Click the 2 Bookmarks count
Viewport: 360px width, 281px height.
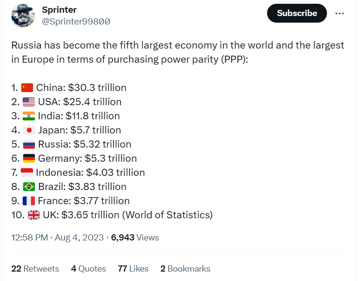(185, 269)
